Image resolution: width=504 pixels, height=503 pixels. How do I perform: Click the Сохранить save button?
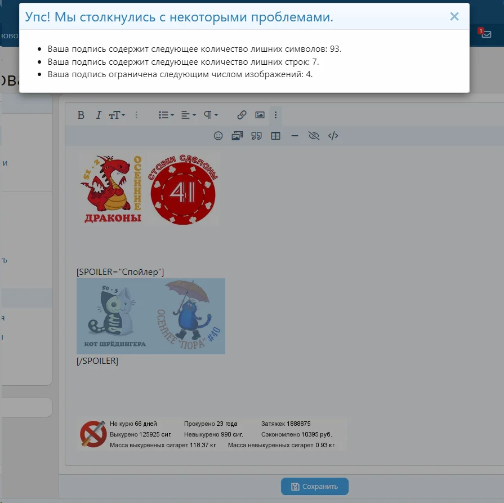click(x=315, y=486)
